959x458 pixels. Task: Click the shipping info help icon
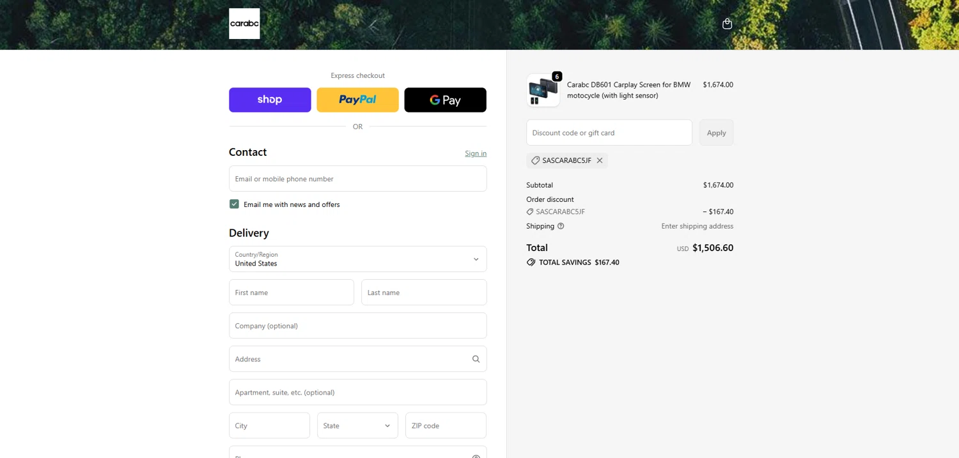(561, 226)
